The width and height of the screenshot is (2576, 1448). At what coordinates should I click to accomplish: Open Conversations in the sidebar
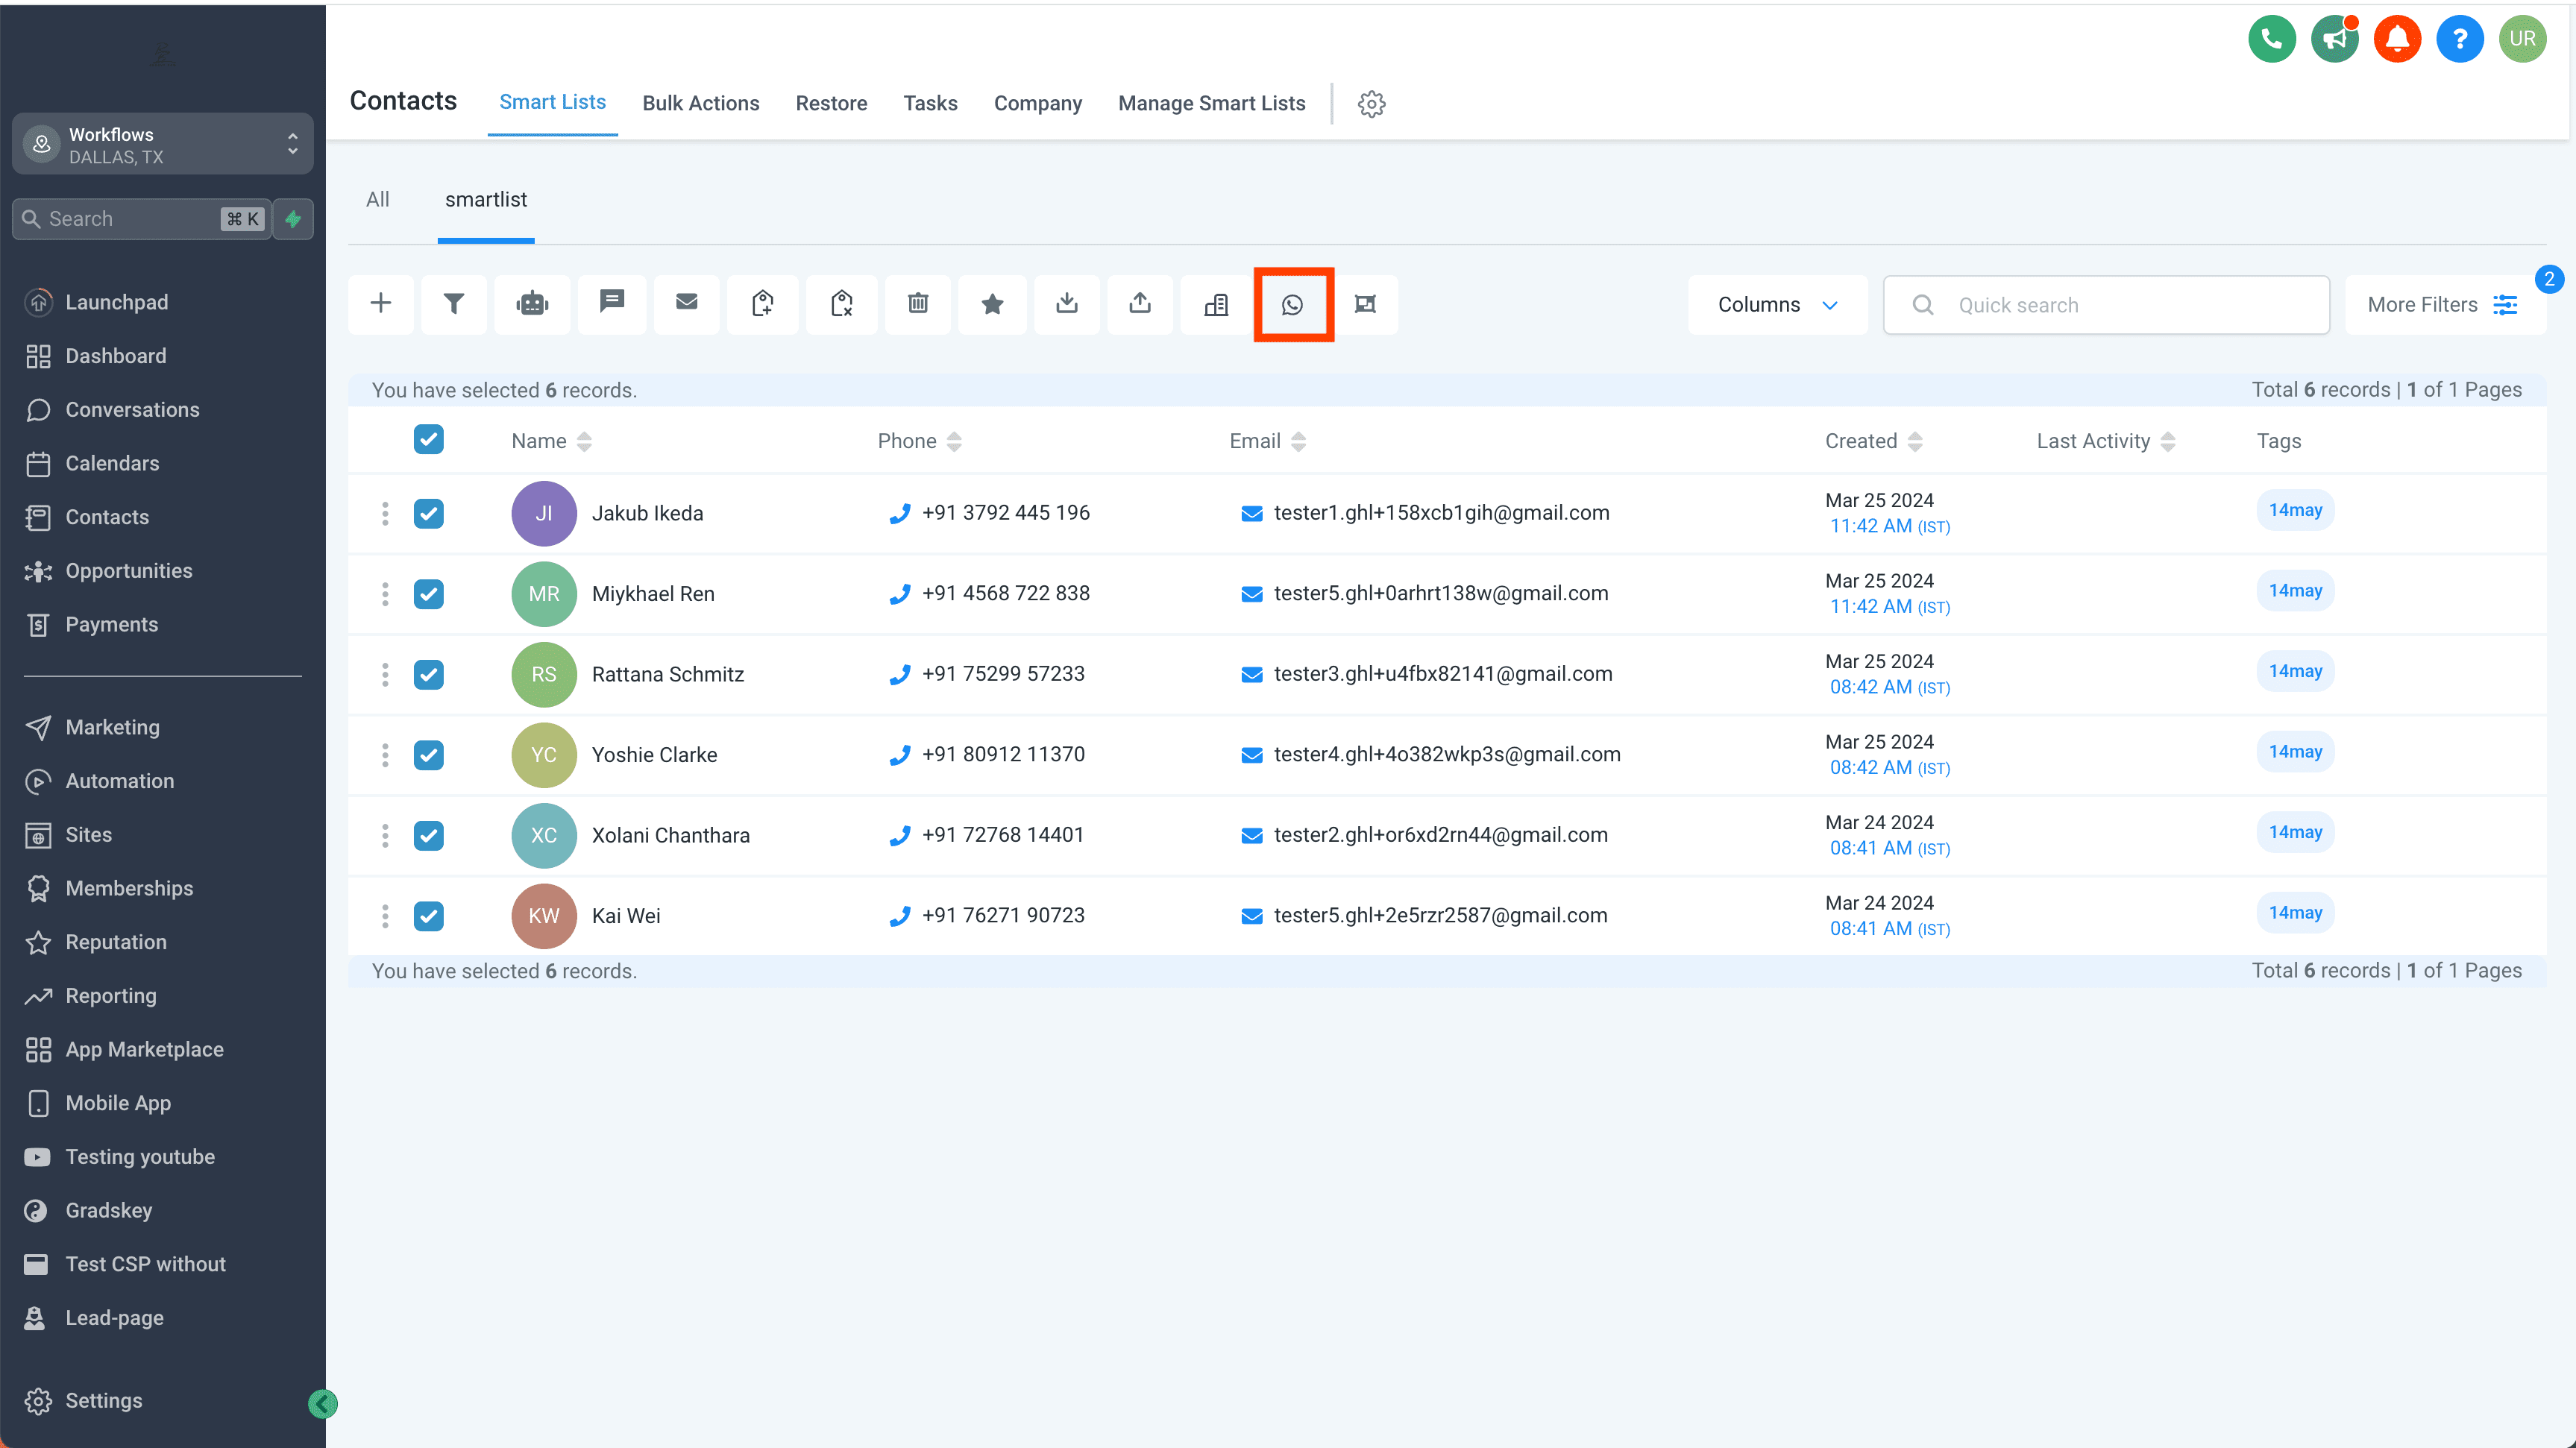(x=132, y=410)
